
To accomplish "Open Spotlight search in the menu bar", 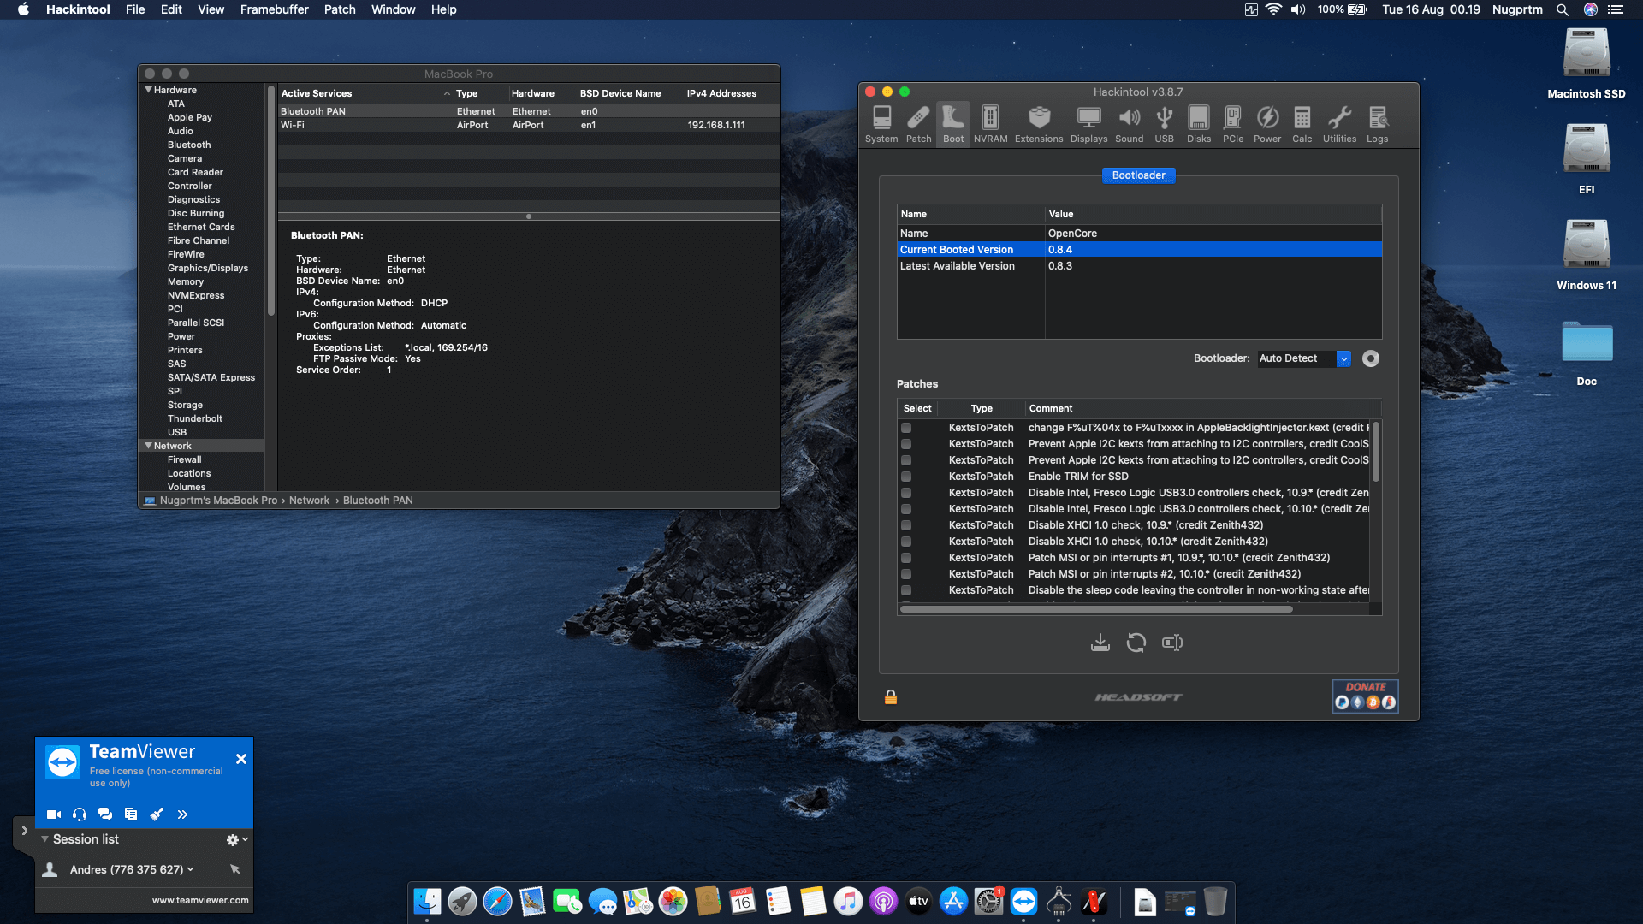I will [1563, 9].
